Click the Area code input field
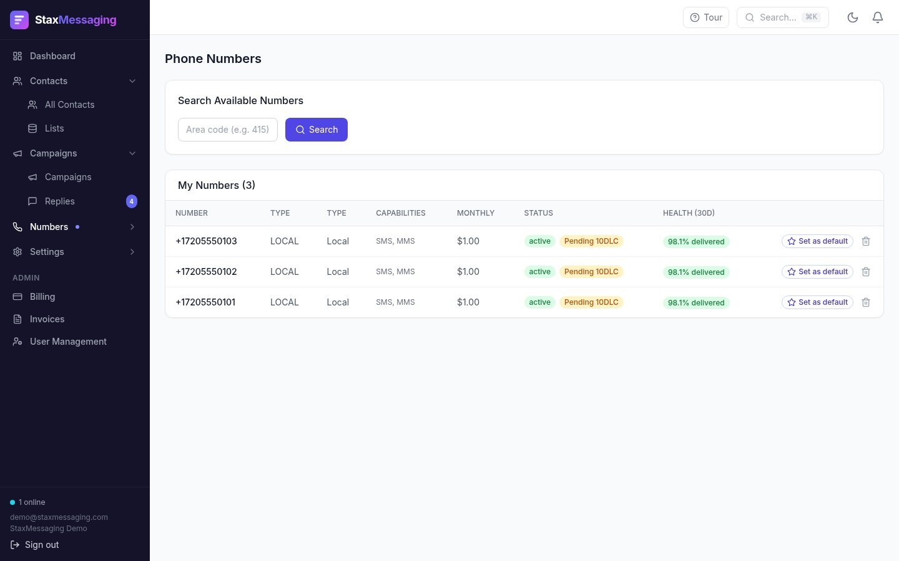Viewport: 899px width, 561px height. (228, 130)
